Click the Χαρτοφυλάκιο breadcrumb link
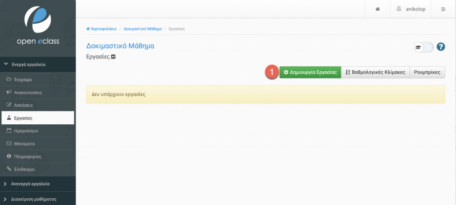This screenshot has width=456, height=205. pyautogui.click(x=103, y=29)
